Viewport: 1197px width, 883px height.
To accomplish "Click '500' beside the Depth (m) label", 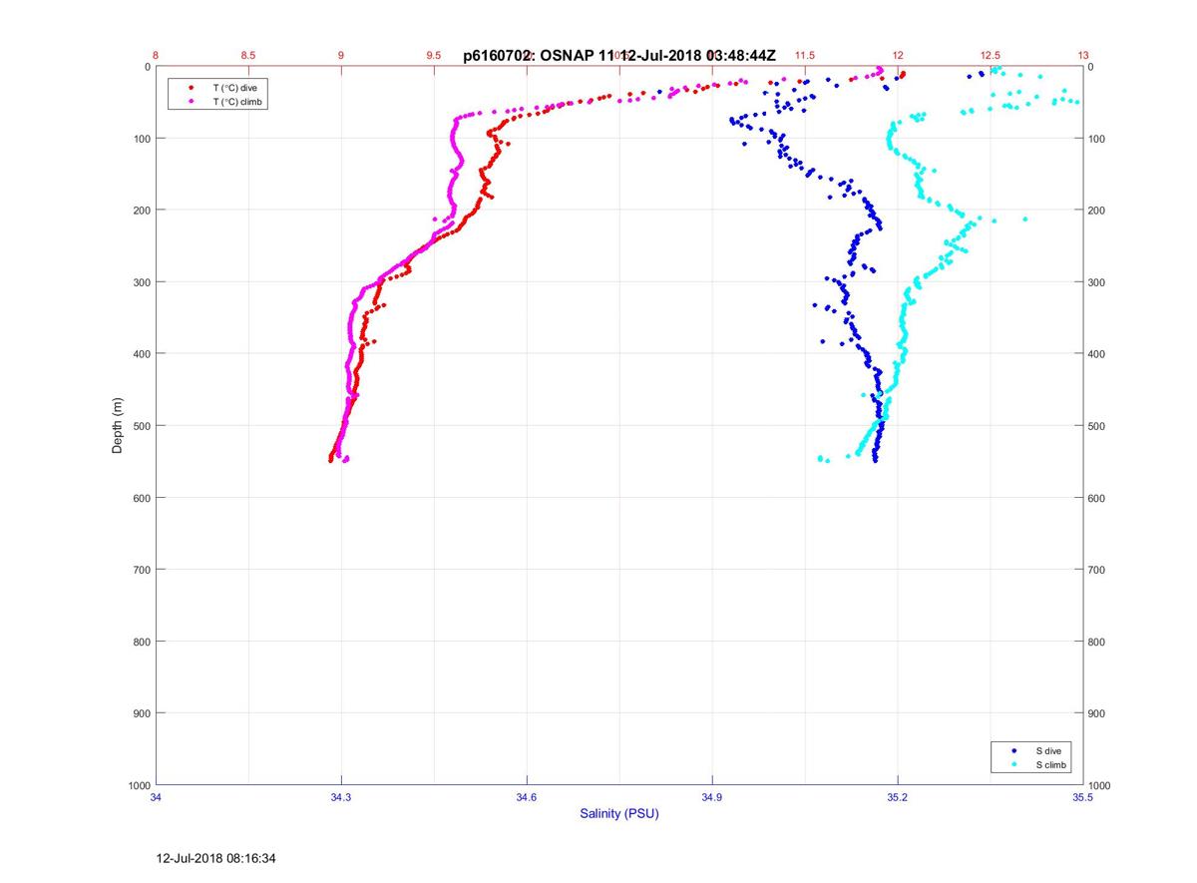I will tap(142, 426).
